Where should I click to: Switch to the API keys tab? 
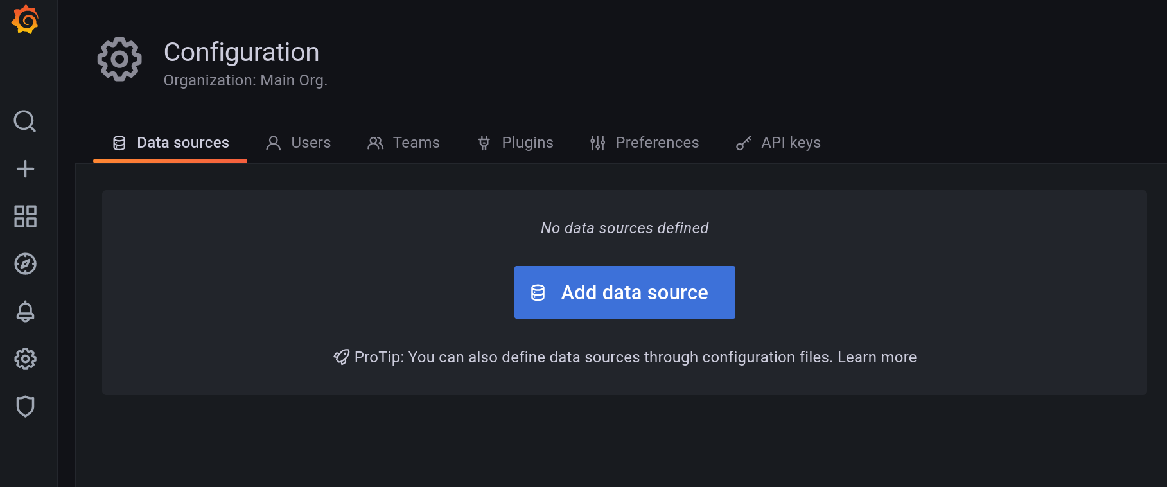[778, 143]
